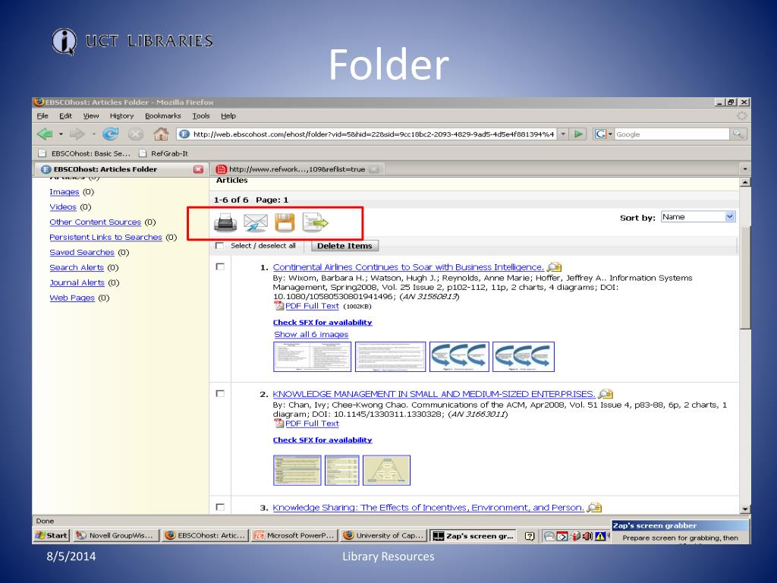
Task: Check box for Knowledge Sharing article
Action: coord(220,507)
